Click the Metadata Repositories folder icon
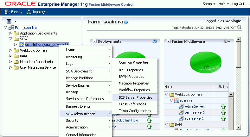250x137 pixels. pyautogui.click(x=16, y=62)
